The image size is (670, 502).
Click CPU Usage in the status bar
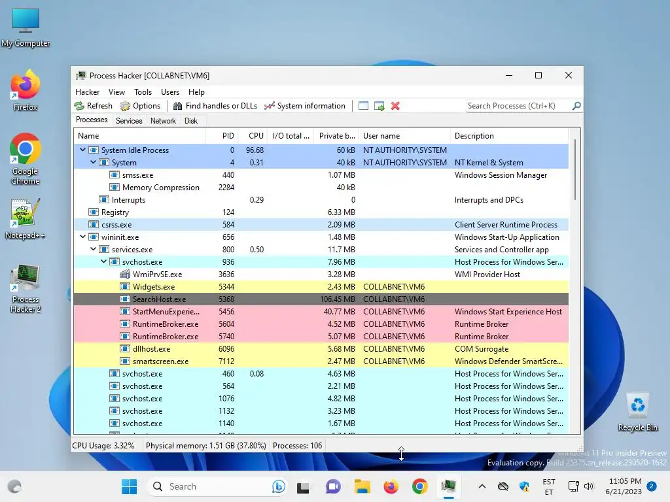click(103, 446)
